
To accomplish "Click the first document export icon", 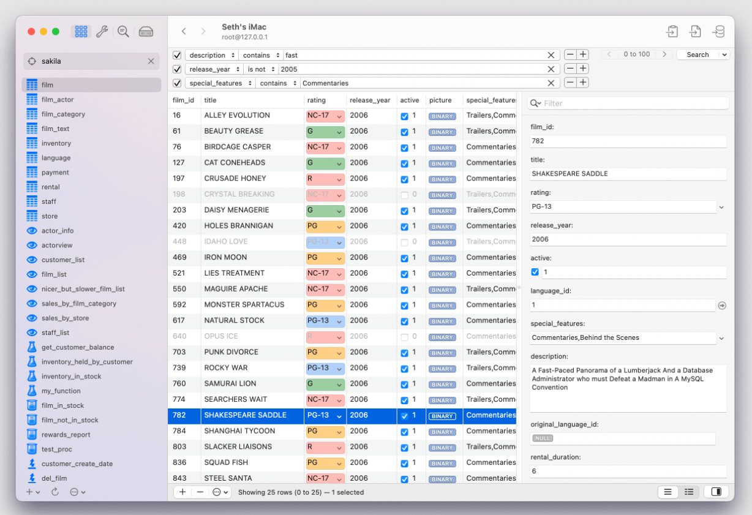I will tap(672, 31).
